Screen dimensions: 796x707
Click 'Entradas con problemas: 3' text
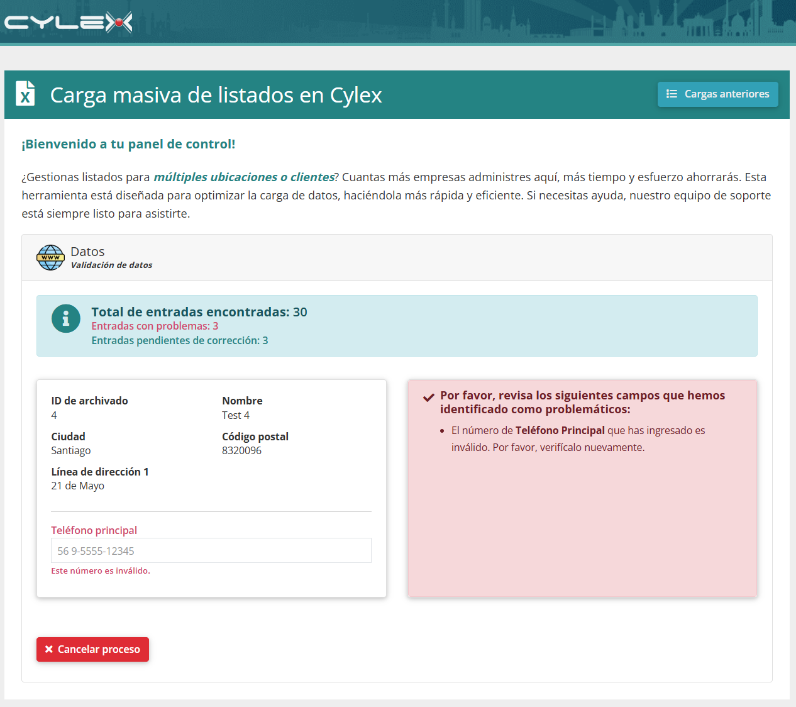pos(155,326)
